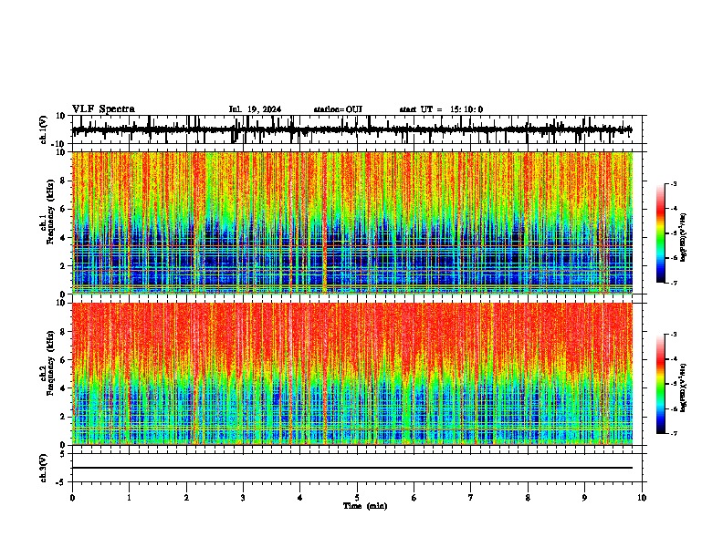Screen dimensions: 723x558
Task: Click the ch.3(V) flat trace line
Action: point(352,468)
